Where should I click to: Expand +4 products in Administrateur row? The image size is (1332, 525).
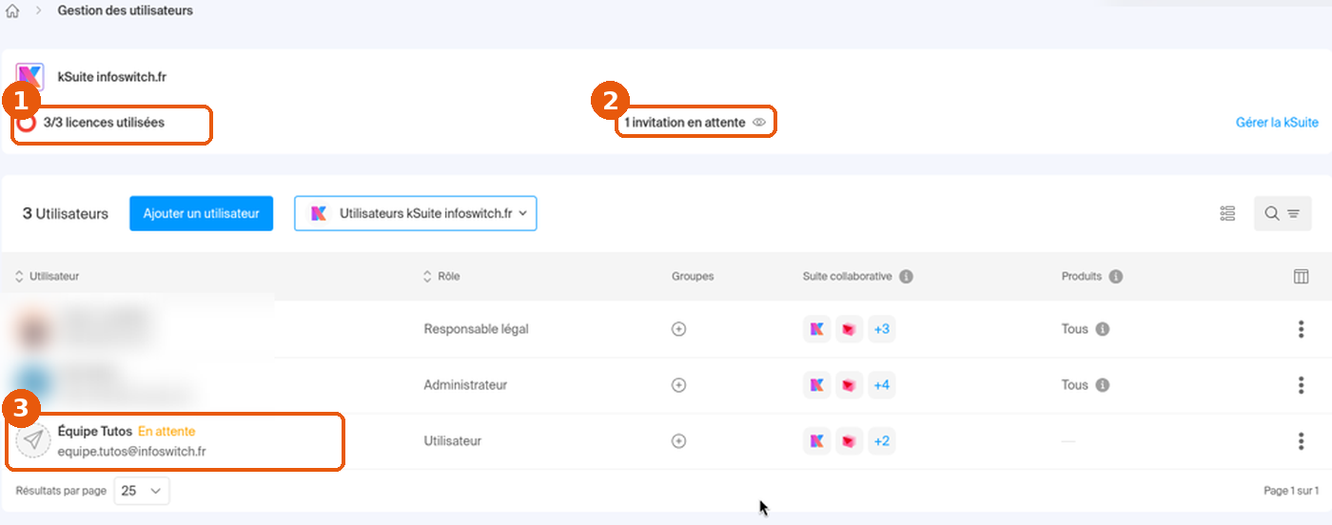882,385
